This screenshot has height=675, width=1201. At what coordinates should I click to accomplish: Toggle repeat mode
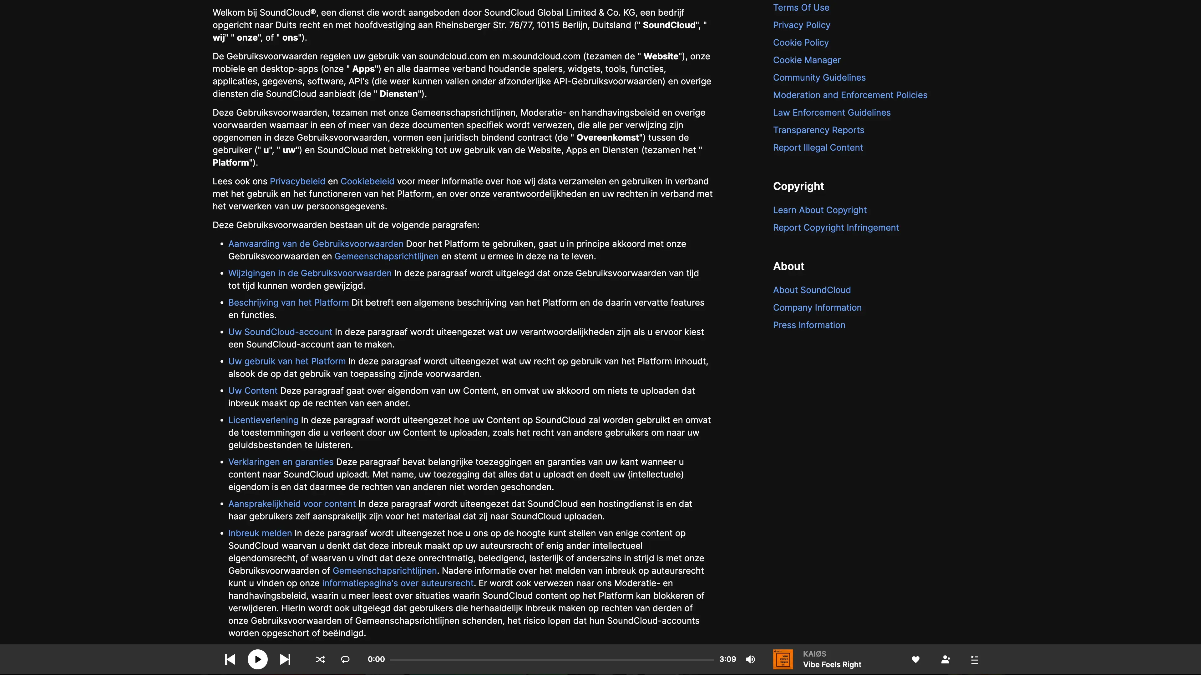coord(345,659)
